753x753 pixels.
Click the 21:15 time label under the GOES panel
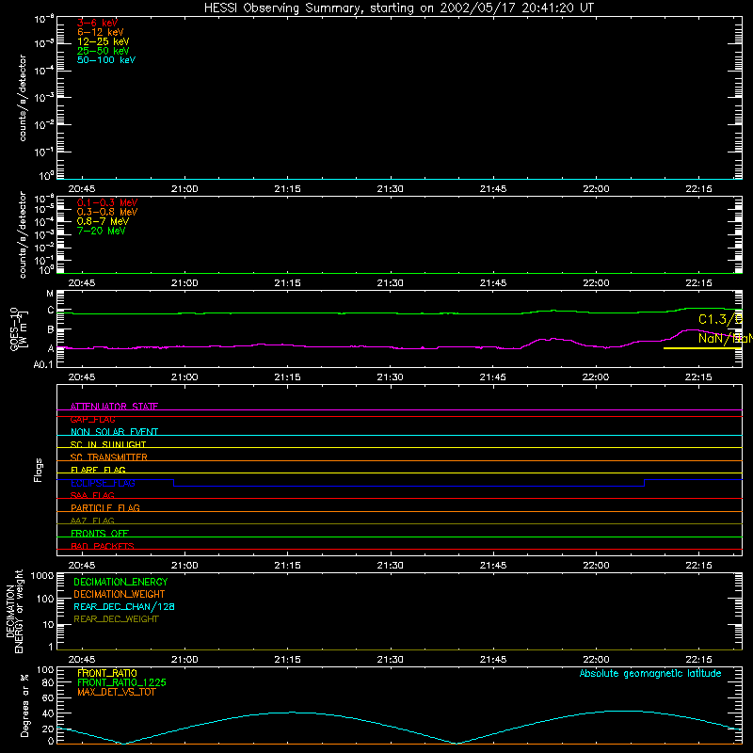(287, 377)
